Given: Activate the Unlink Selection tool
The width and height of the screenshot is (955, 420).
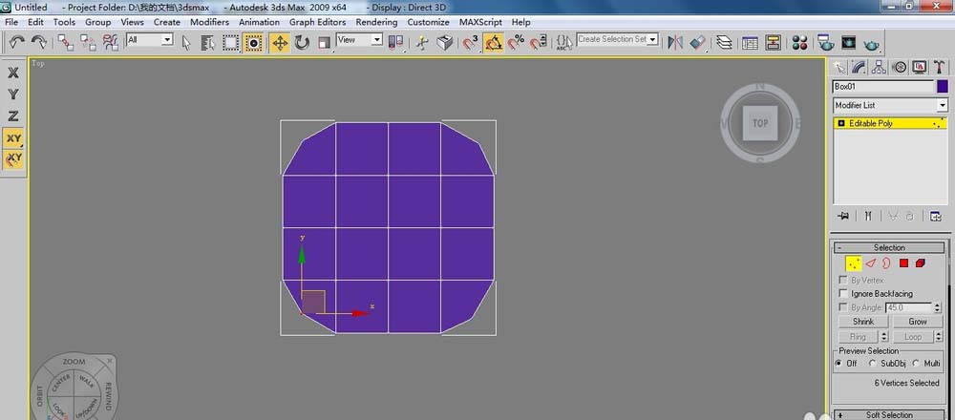Looking at the screenshot, I should point(88,42).
